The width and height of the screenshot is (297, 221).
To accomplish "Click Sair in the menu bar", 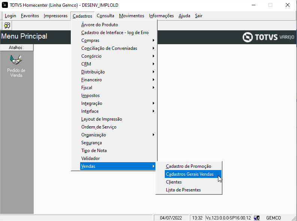I will click(x=199, y=16).
